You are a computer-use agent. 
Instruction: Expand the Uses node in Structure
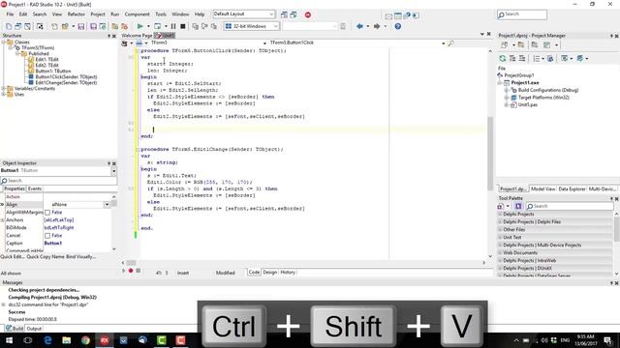pos(4,95)
